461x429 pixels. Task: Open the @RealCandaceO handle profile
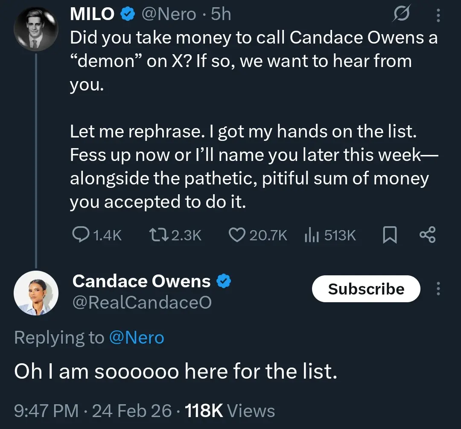point(142,303)
